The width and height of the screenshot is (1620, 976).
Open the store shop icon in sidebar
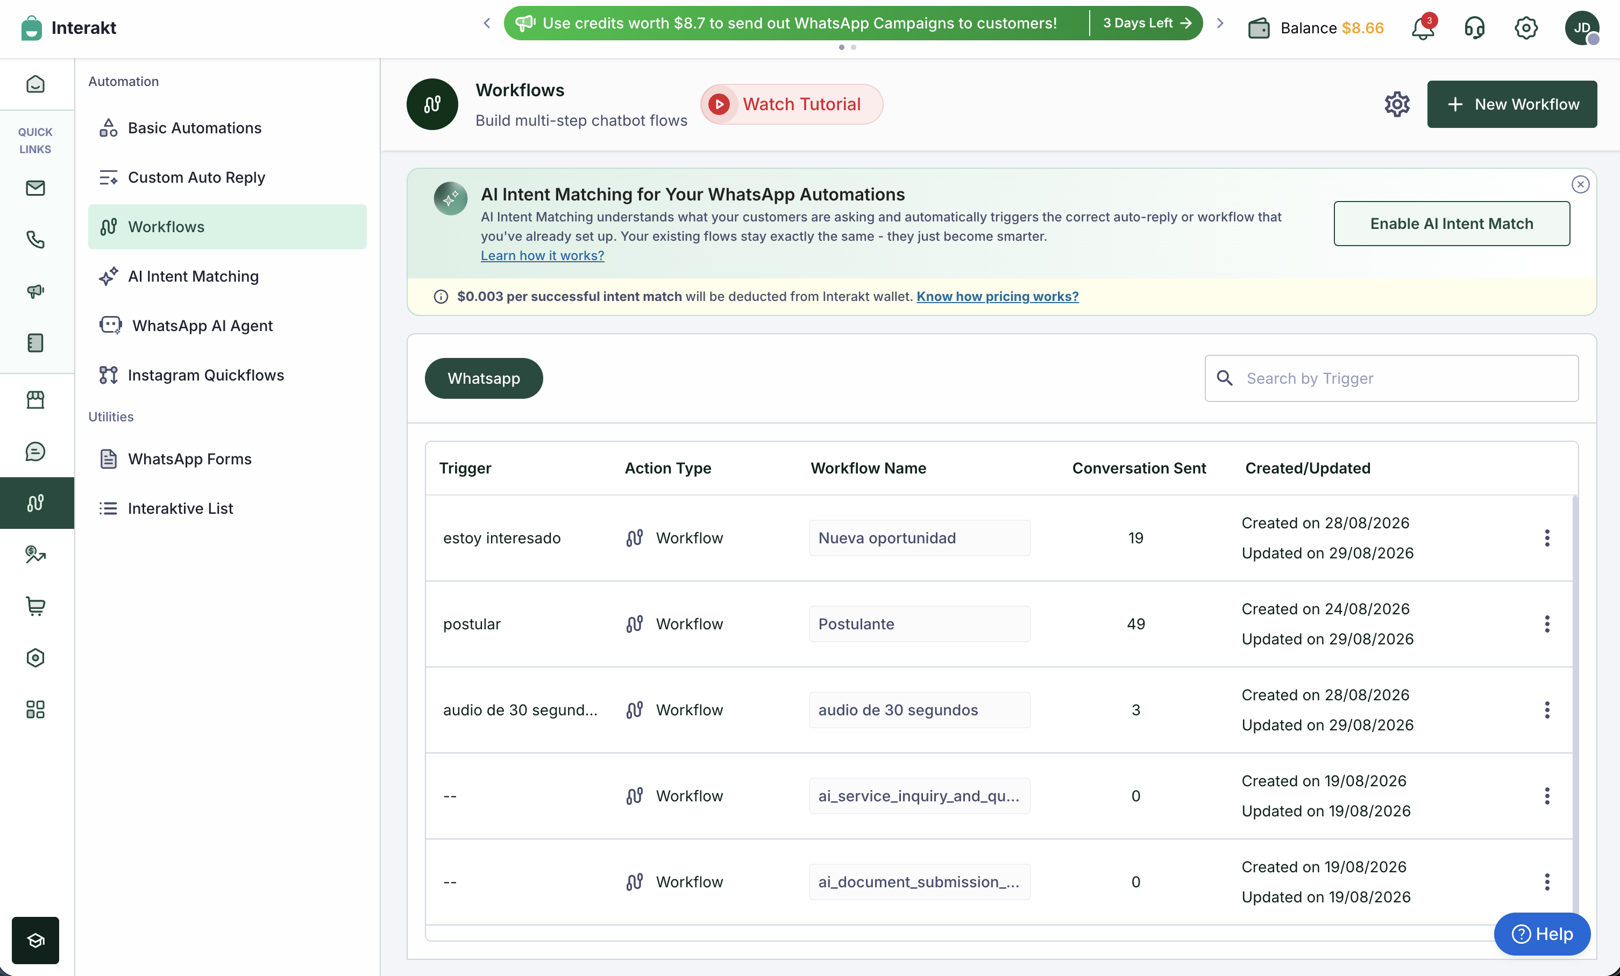pos(35,399)
